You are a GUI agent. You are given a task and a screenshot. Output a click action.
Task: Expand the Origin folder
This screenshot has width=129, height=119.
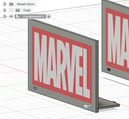5,10
